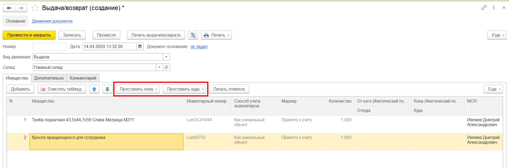Open the Проставить кому dropdown

tap(138, 89)
